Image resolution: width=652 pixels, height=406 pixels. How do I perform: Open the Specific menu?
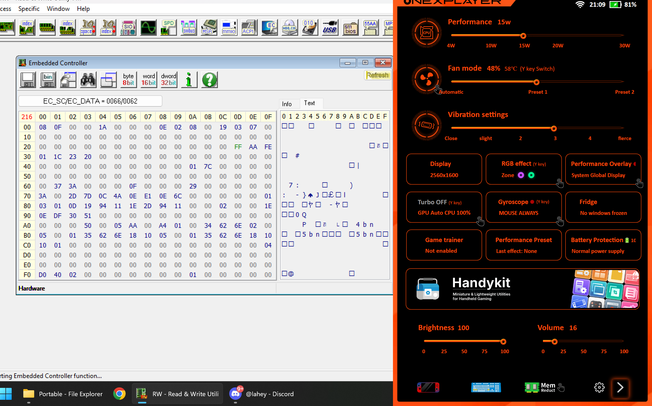click(x=29, y=9)
